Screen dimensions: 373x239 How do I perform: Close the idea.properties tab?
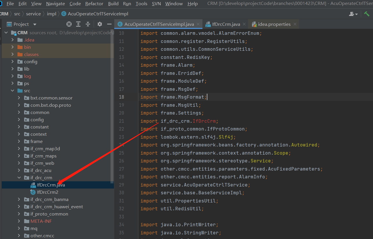point(295,24)
